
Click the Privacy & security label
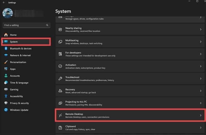click(20, 103)
